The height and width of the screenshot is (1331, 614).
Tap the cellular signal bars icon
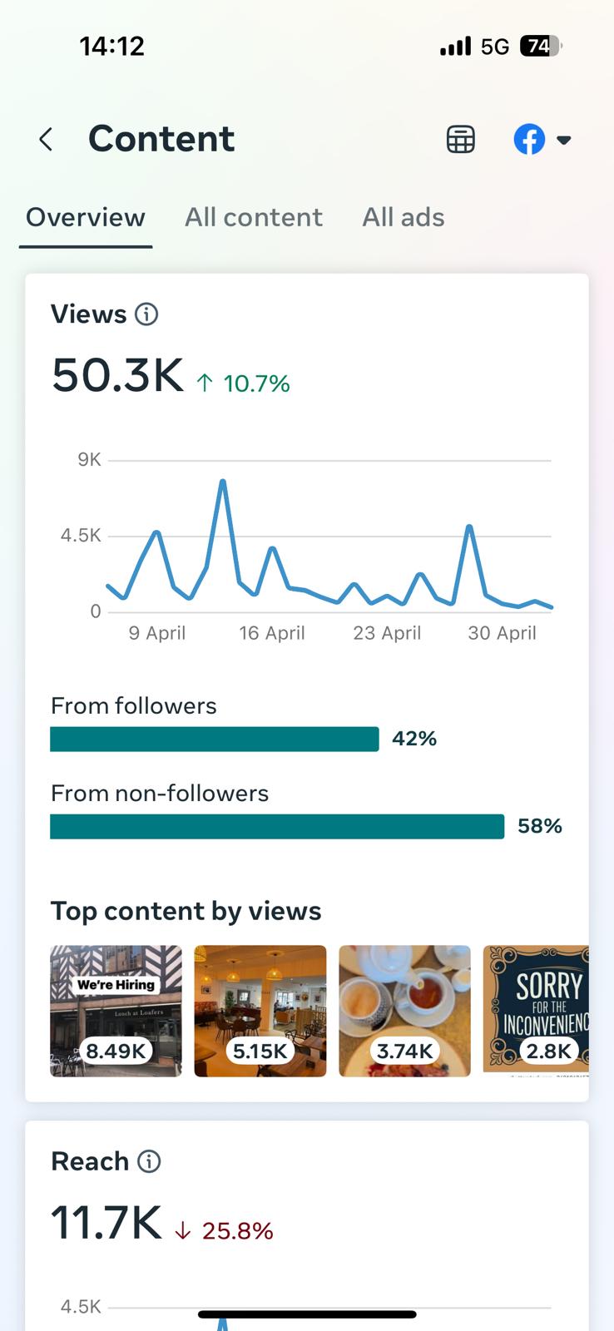coord(455,47)
